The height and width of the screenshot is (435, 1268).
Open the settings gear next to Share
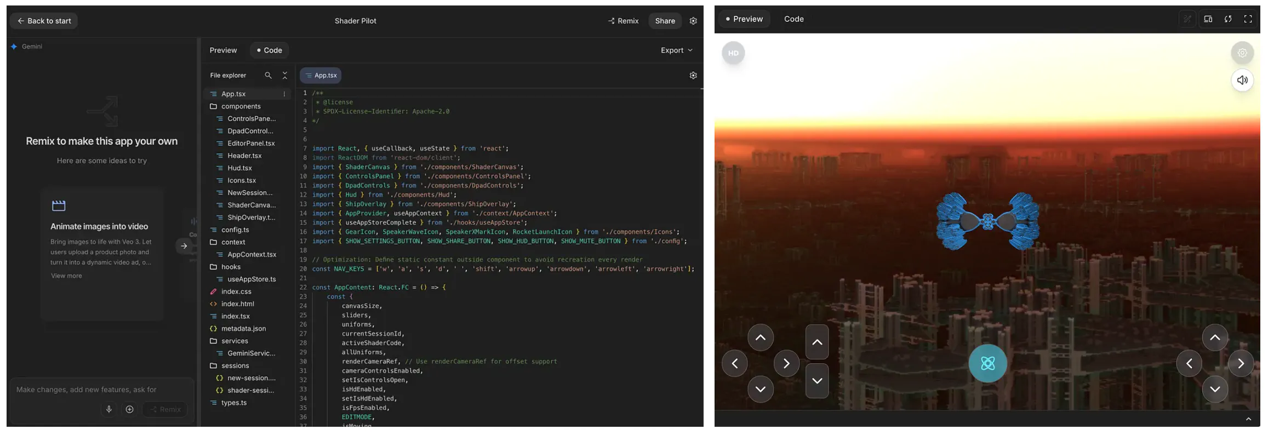point(693,21)
